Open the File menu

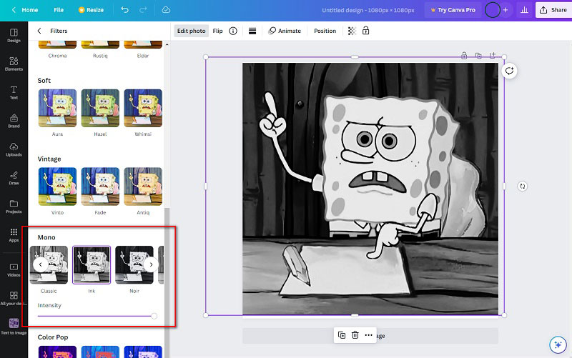pyautogui.click(x=59, y=10)
